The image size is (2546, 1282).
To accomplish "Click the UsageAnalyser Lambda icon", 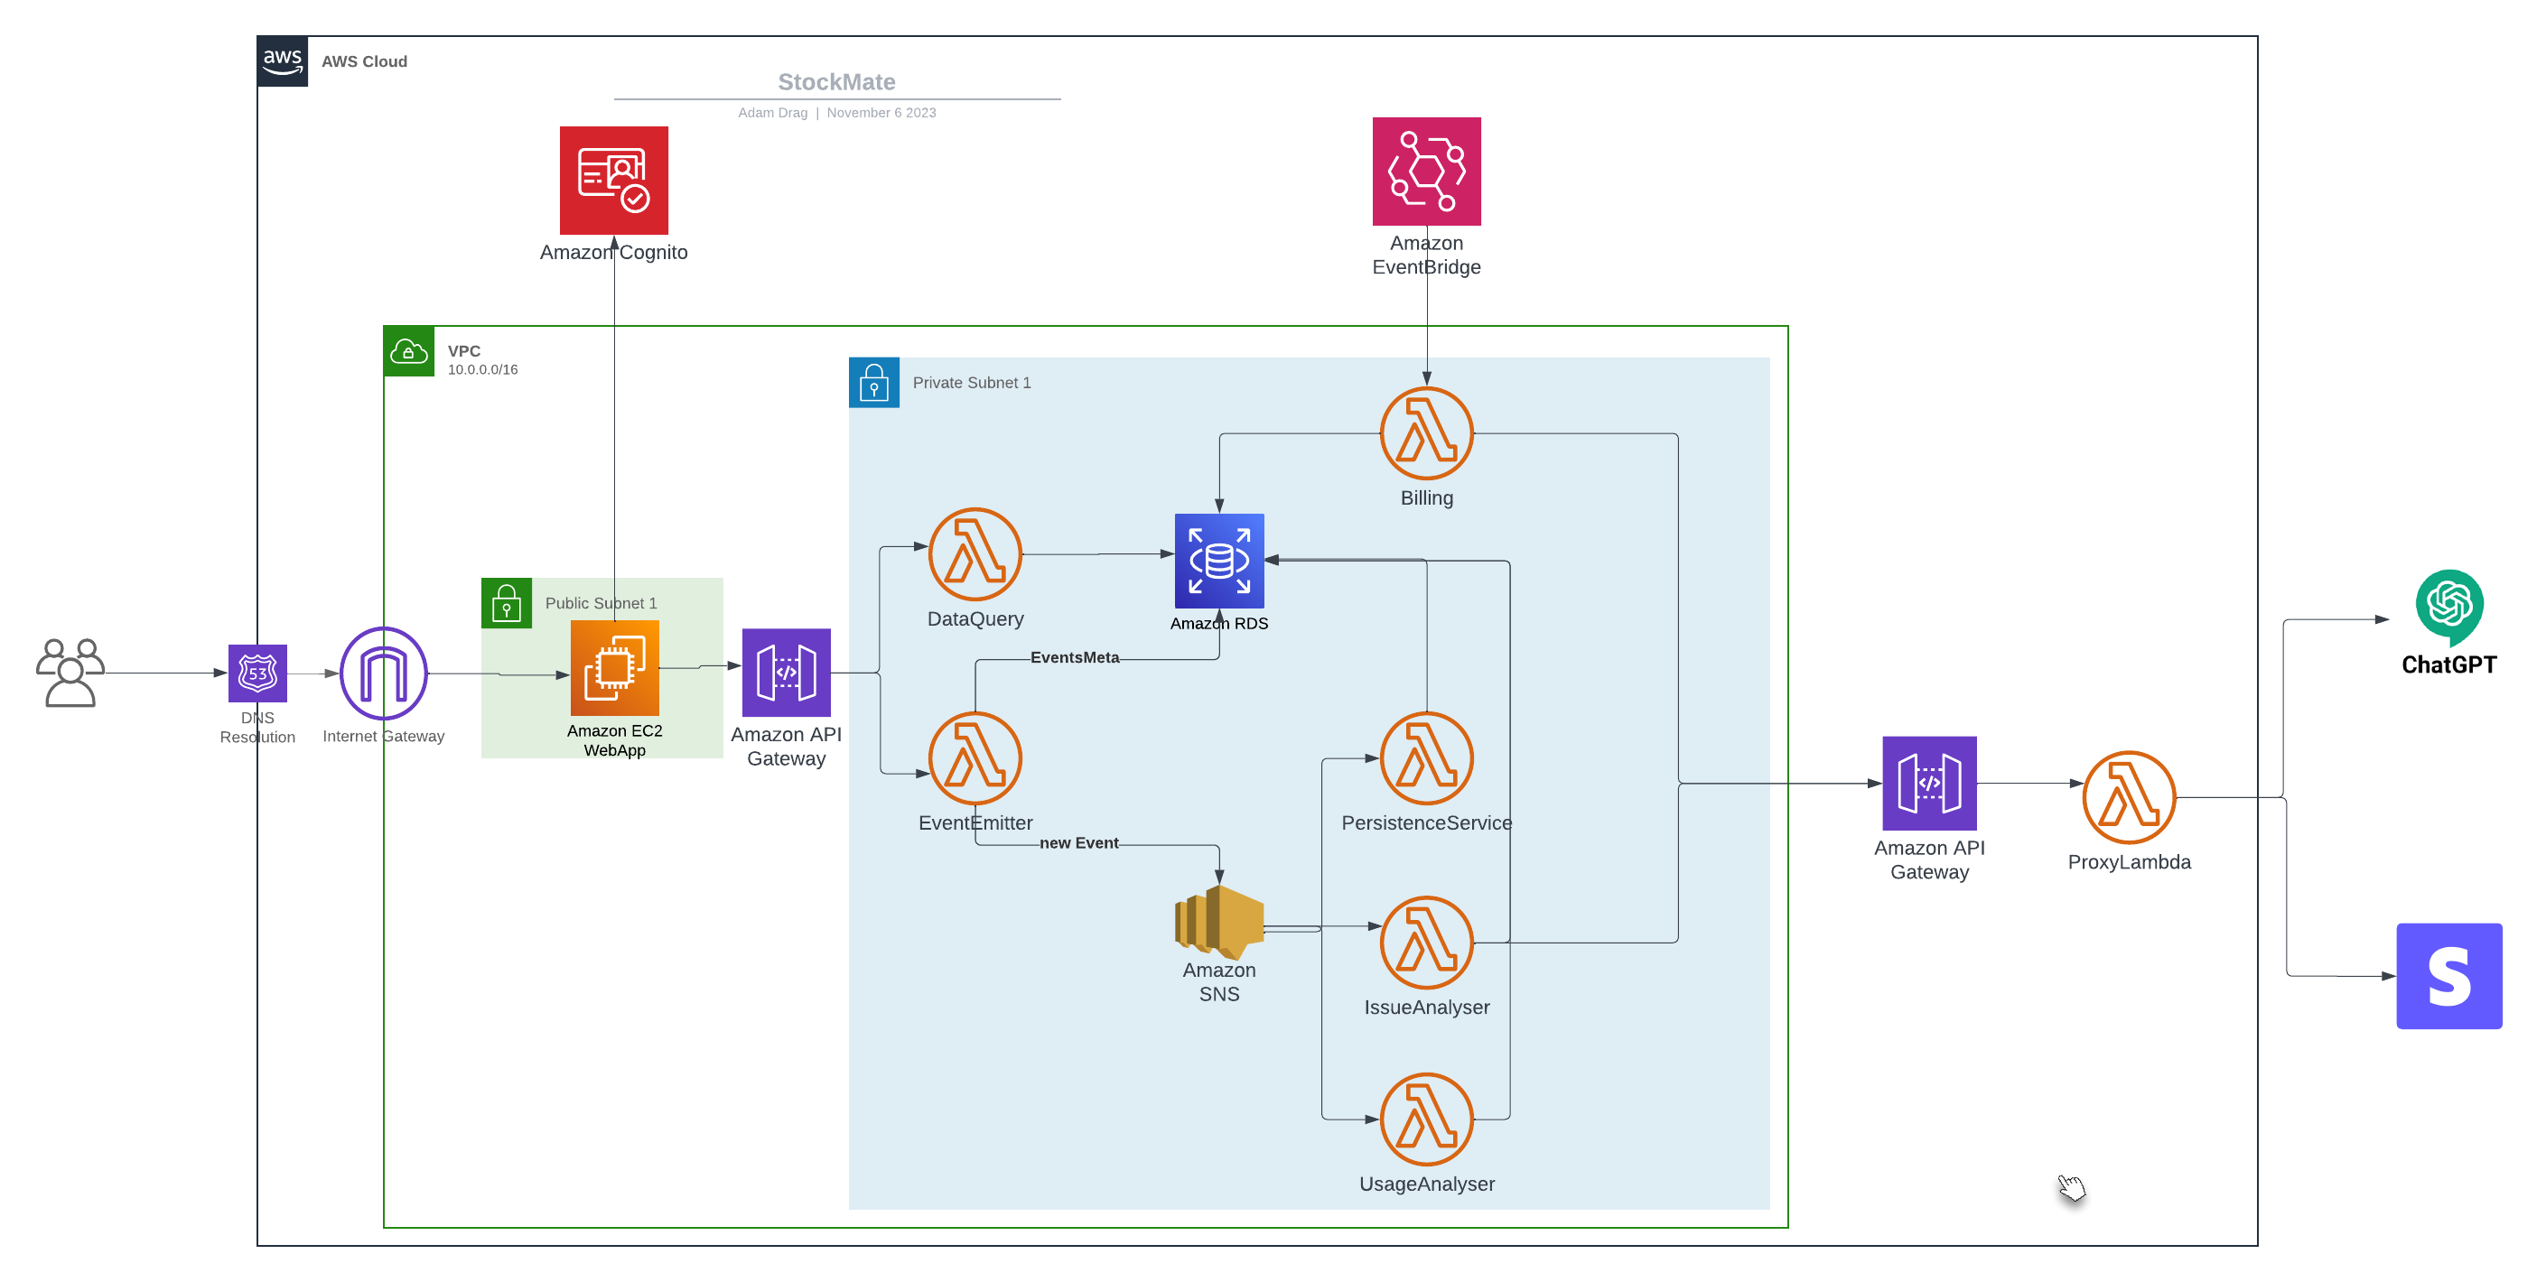I will coord(1426,1119).
